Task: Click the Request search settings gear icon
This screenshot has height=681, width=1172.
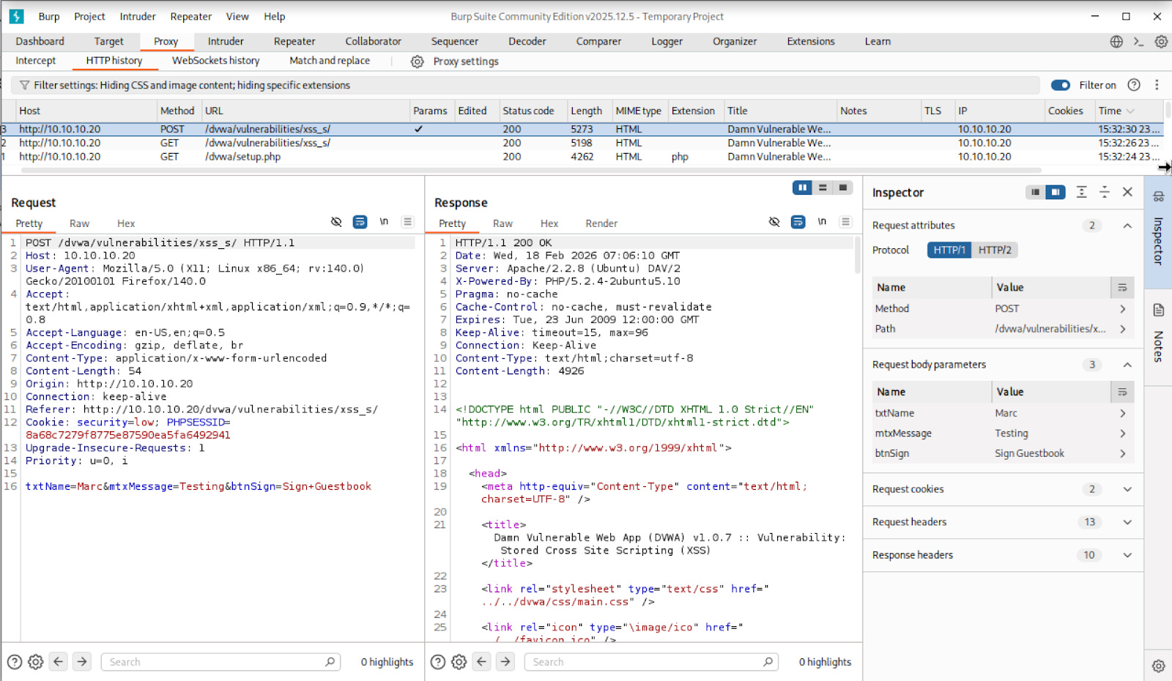Action: coord(35,662)
